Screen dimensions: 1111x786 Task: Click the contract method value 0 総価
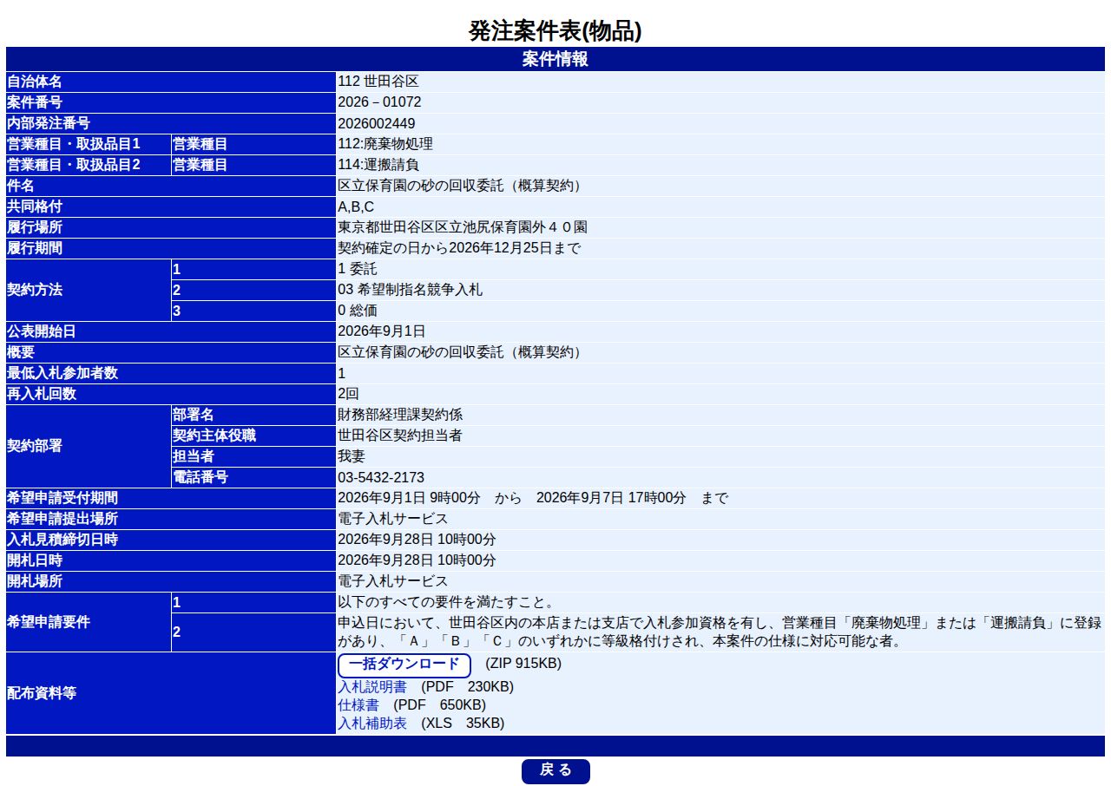[x=357, y=311]
